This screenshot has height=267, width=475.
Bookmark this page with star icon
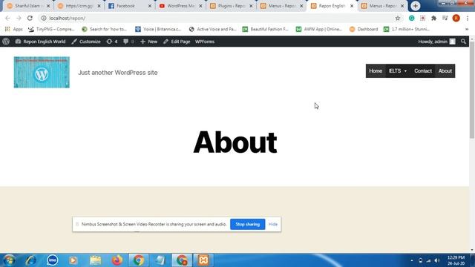tap(398, 18)
